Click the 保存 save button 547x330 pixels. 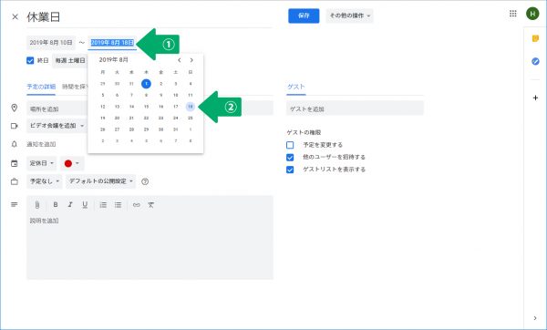tap(304, 15)
